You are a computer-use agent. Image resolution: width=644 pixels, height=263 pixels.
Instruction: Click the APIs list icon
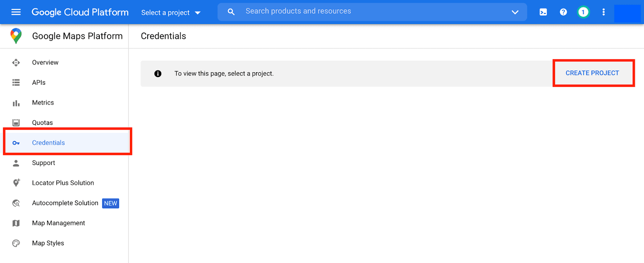click(16, 82)
